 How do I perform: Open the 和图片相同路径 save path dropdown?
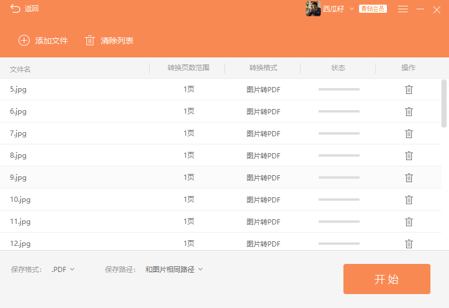[174, 269]
